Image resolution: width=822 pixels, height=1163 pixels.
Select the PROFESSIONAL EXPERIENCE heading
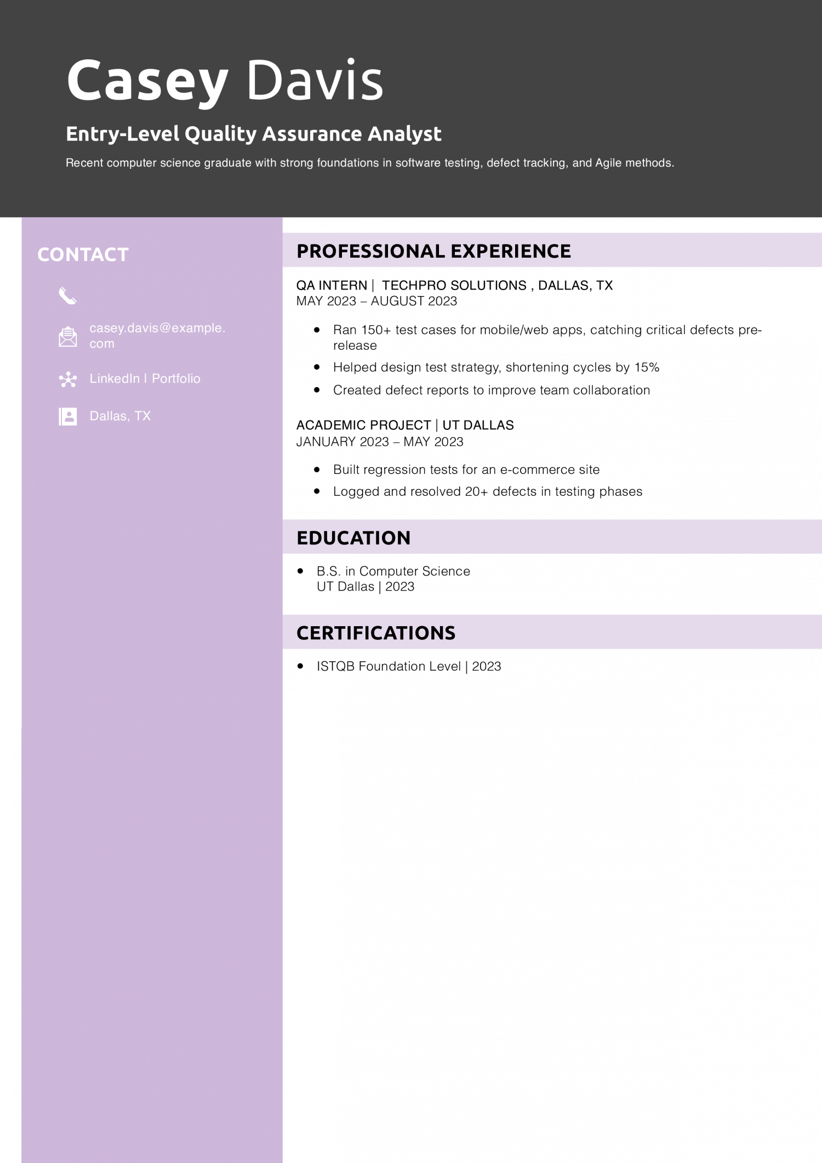[433, 251]
